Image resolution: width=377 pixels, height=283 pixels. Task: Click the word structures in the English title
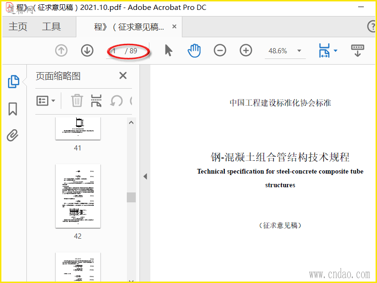280,185
